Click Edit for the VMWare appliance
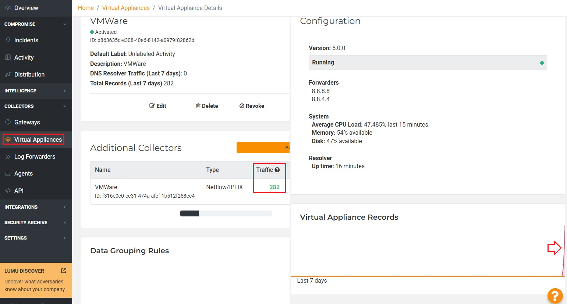This screenshot has height=304, width=567. (x=158, y=106)
